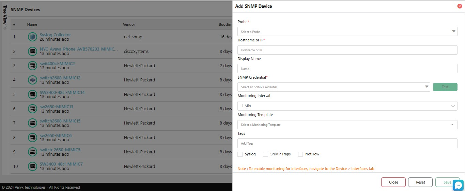Open the chat support bubble icon
This screenshot has height=191, width=465.
[x=458, y=185]
